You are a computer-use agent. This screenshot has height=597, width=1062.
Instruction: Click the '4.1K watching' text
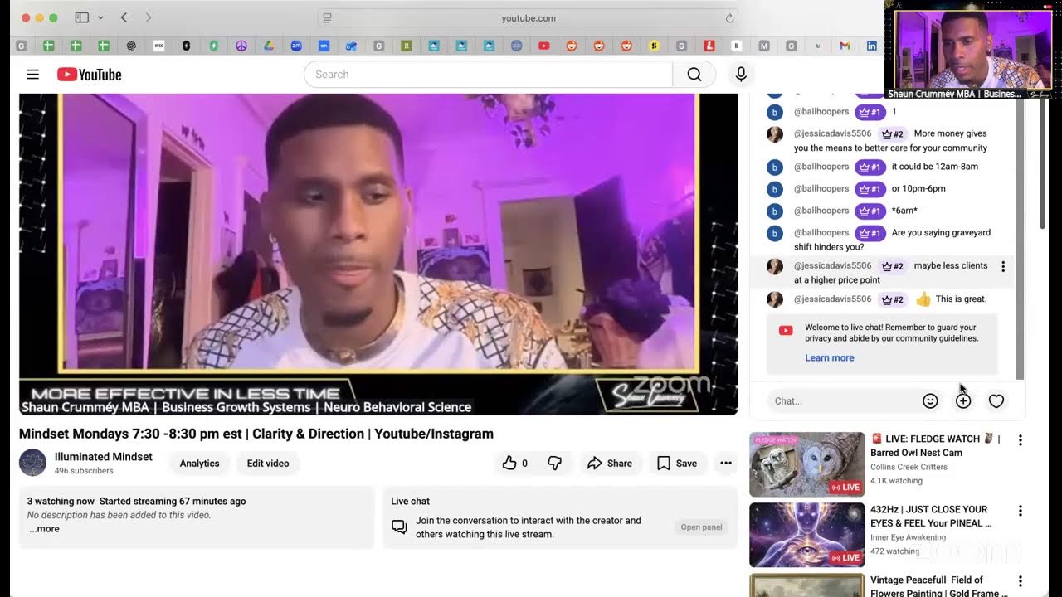[896, 481]
